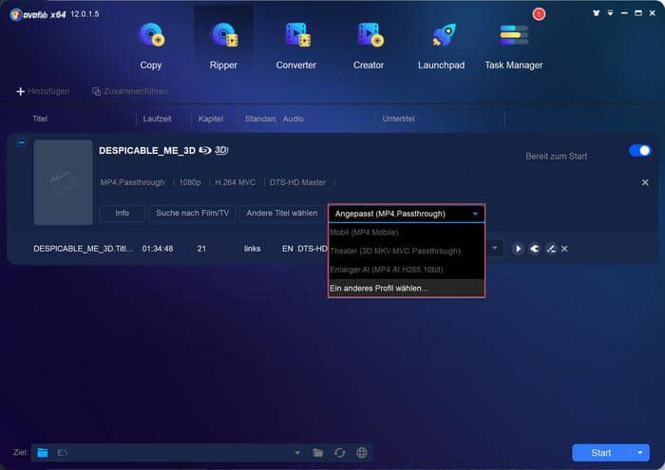Open the Converter module
Screen dimensions: 665x470
pyautogui.click(x=296, y=47)
